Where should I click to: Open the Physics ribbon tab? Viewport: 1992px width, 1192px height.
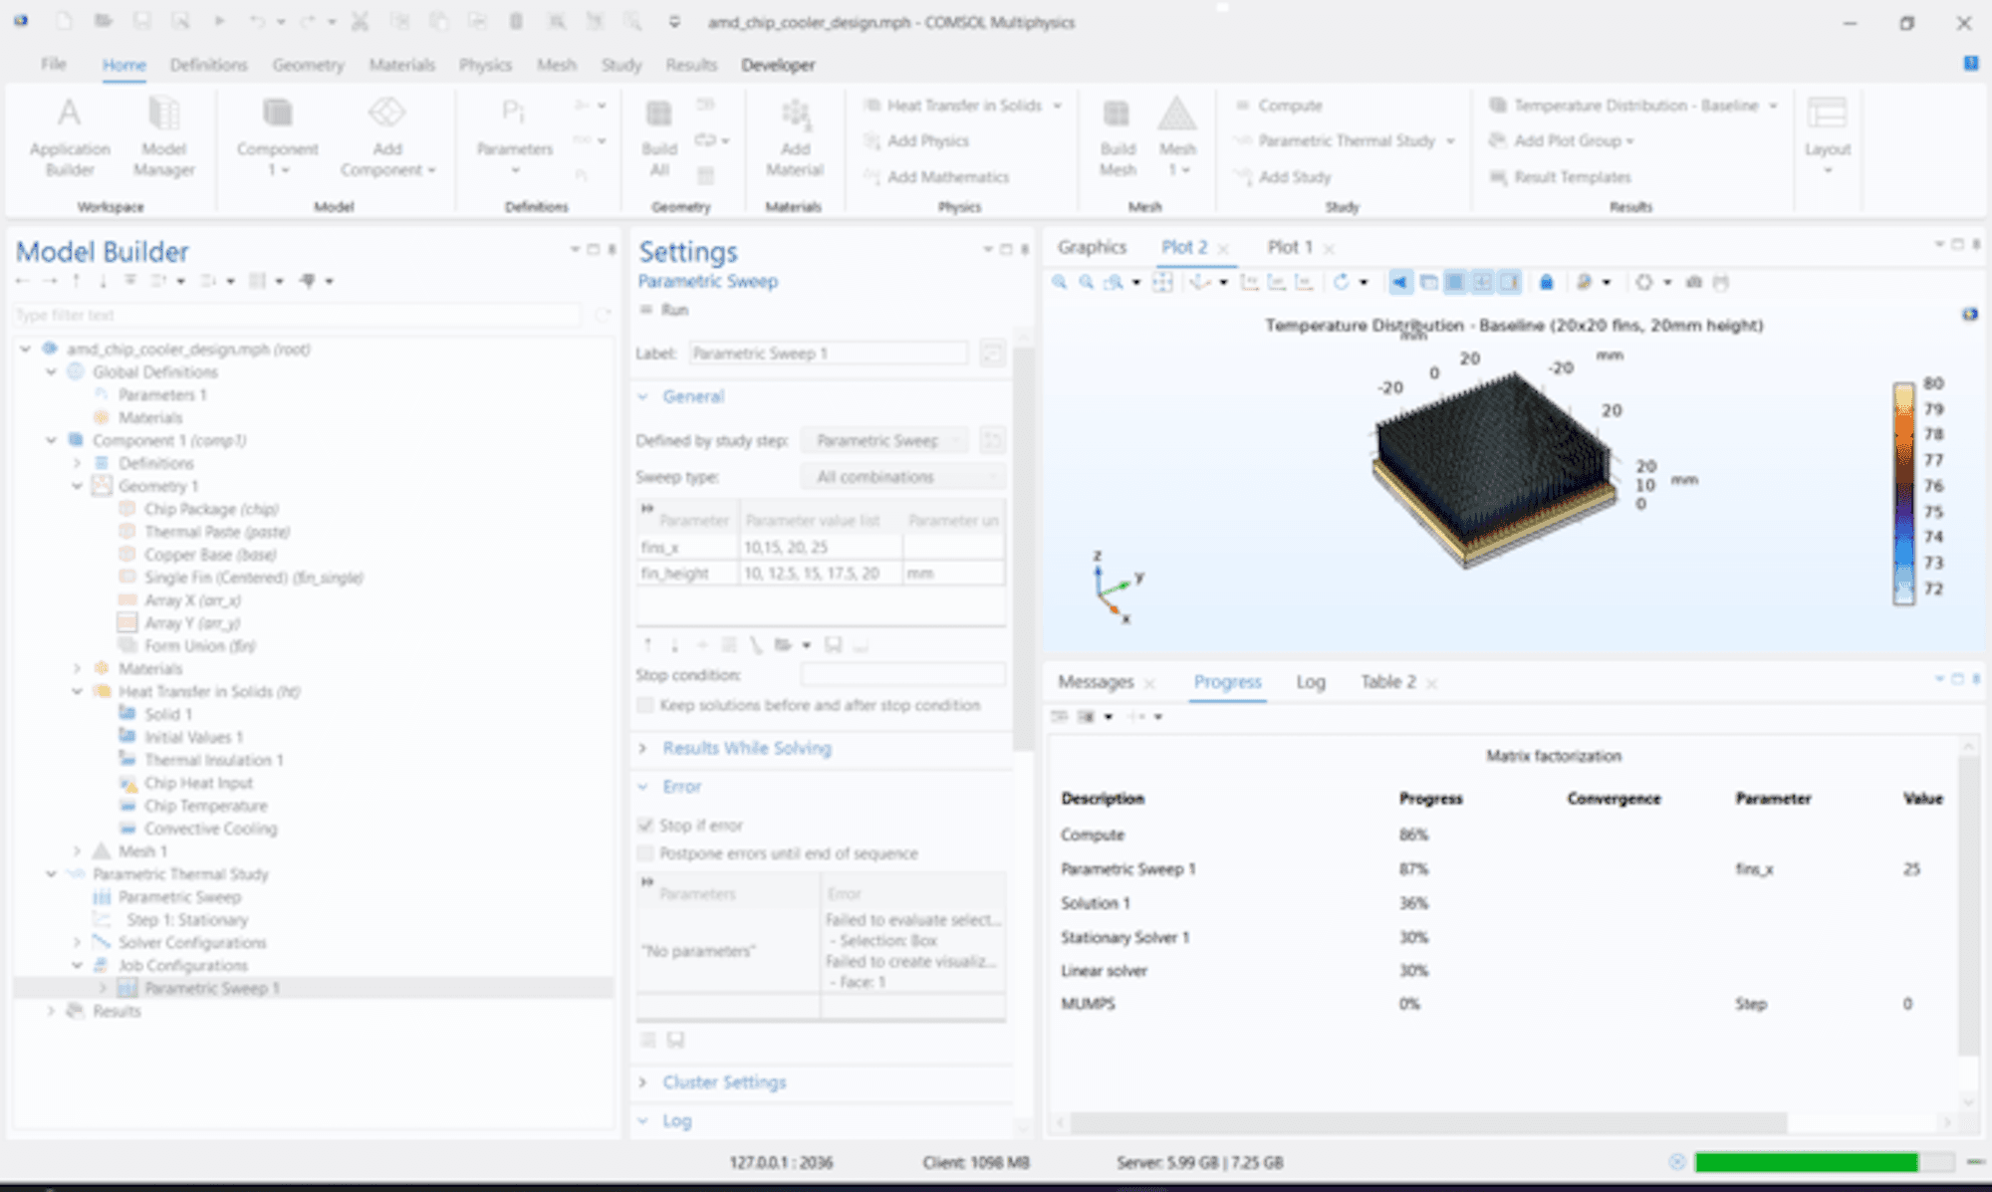coord(485,65)
